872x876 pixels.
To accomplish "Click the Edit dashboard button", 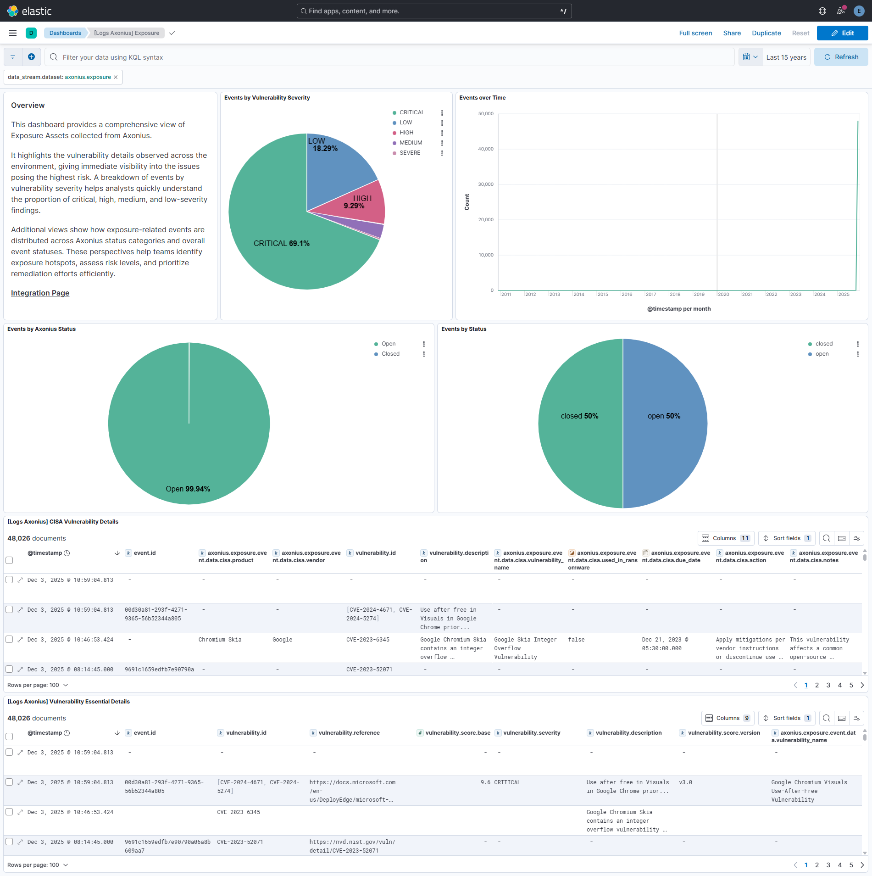I will coord(843,33).
